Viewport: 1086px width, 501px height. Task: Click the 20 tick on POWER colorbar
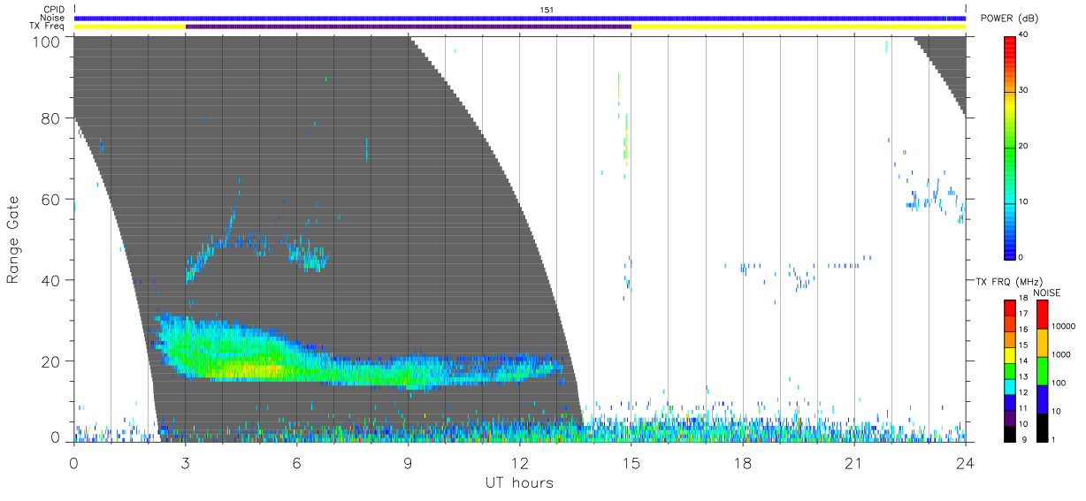pyautogui.click(x=1025, y=146)
